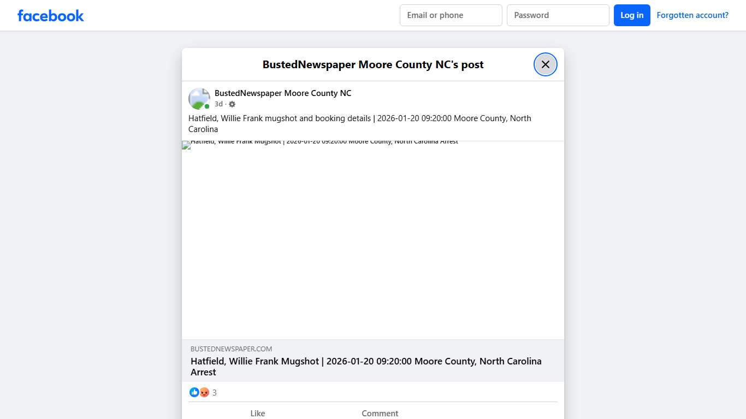746x419 pixels.
Task: Click the Facebook logo
Action: pos(50,15)
